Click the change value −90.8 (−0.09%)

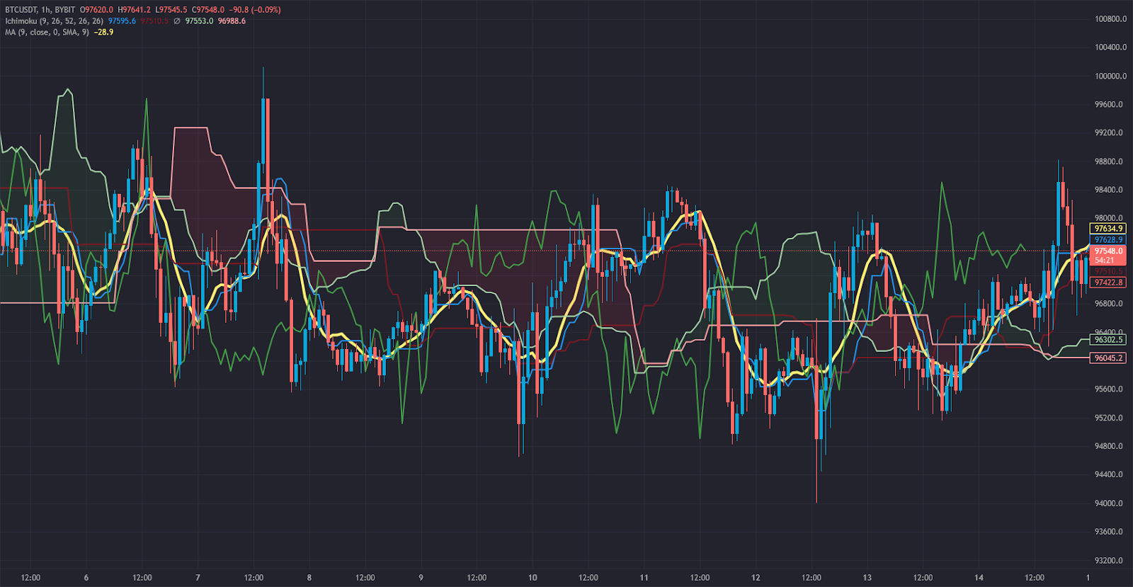pos(255,10)
